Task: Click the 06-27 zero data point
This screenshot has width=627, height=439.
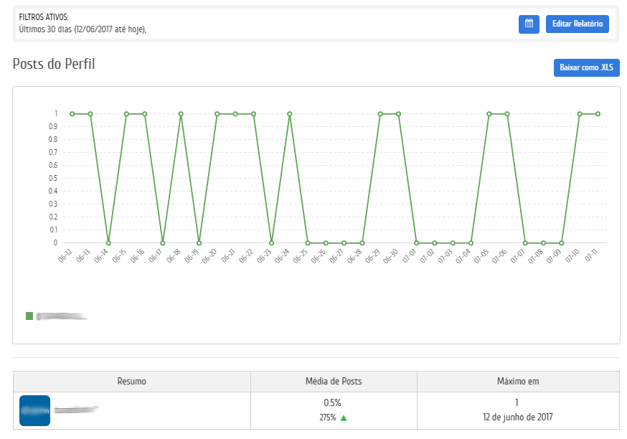Action: 344,242
